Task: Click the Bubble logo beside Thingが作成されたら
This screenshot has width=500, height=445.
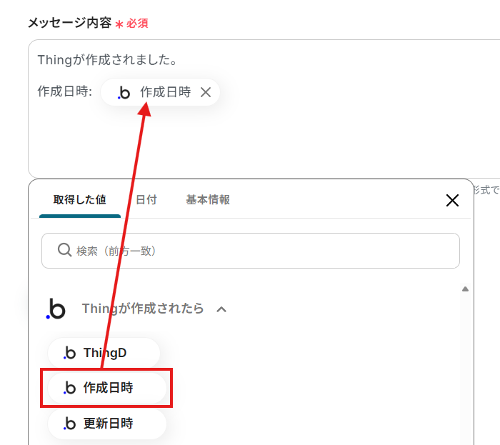Action: [56, 309]
